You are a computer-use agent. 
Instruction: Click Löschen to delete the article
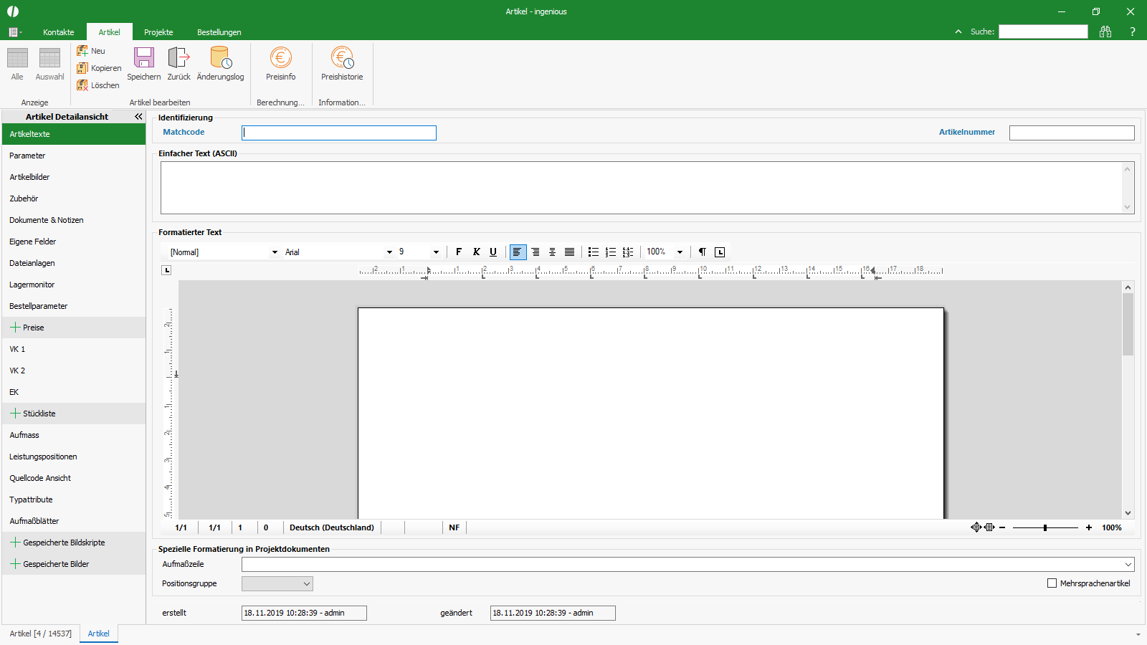click(98, 85)
